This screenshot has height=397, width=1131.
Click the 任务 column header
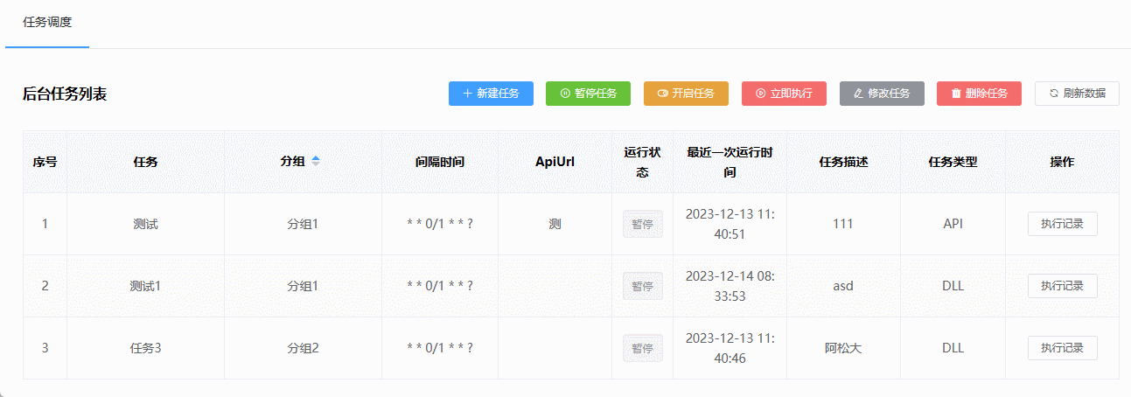[x=145, y=162]
